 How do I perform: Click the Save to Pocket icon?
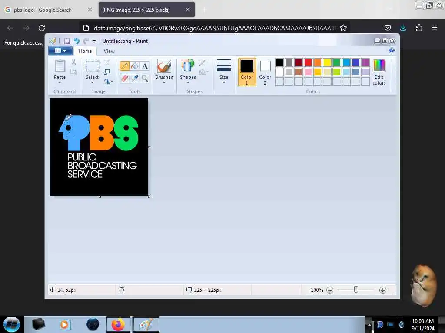pos(387,28)
